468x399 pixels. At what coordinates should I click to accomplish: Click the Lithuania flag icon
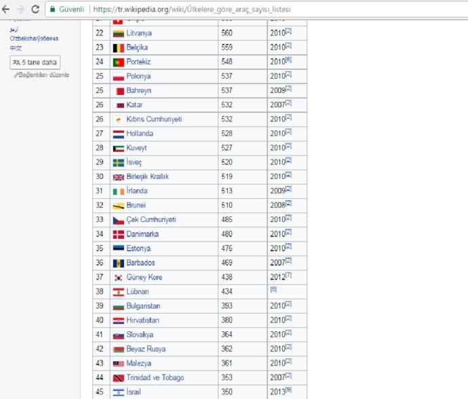[119, 33]
